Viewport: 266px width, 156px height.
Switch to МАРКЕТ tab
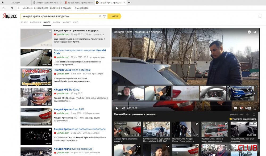[x=67, y=22]
